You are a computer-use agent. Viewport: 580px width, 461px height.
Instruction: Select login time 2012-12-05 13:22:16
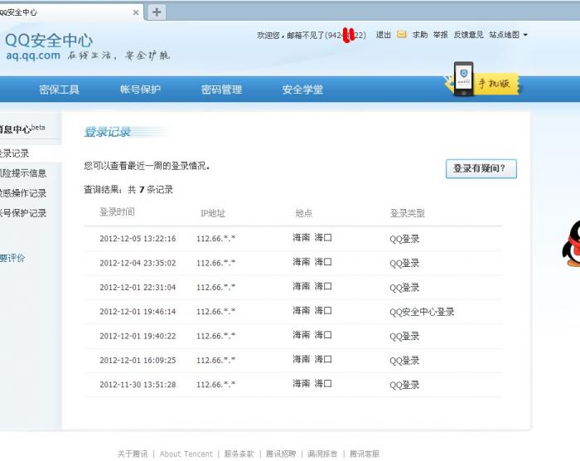pyautogui.click(x=138, y=239)
